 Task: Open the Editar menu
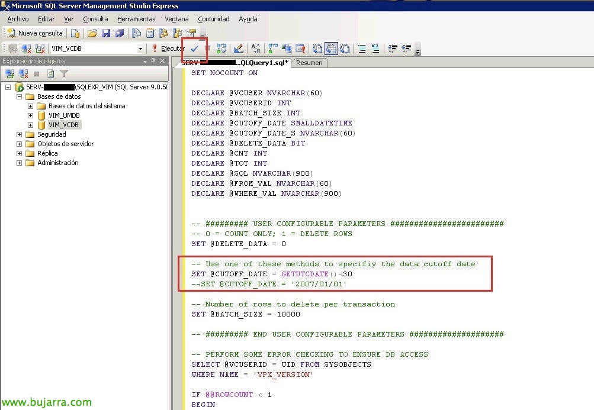click(x=46, y=19)
